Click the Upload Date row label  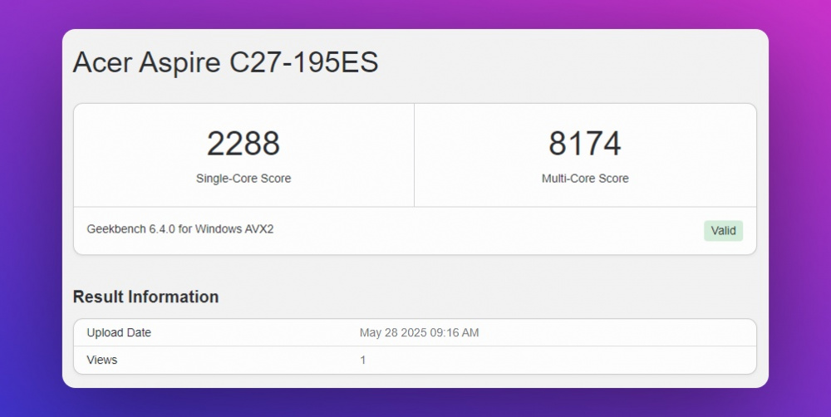[x=119, y=333]
